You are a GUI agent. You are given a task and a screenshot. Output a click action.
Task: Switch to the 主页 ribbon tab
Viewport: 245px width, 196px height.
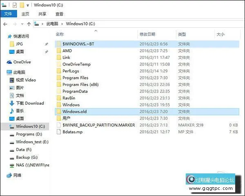click(25, 14)
